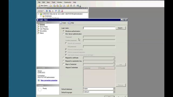Screen dimensions: 173x97
Task: Open the Mapped to certificate dropdown
Action: [x=114, y=58]
